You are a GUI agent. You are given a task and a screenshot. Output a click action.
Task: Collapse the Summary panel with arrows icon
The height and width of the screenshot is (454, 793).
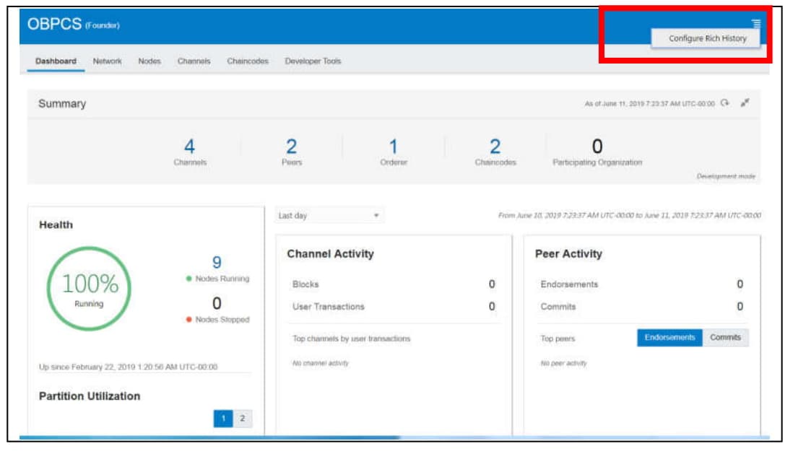coord(745,102)
